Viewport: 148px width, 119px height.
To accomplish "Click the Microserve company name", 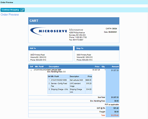I will [x=76, y=30].
